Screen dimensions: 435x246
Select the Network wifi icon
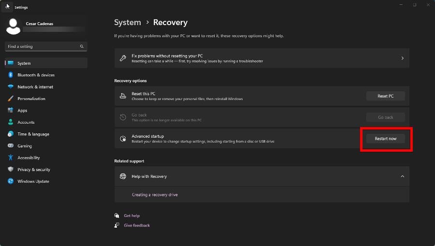pyautogui.click(x=11, y=87)
